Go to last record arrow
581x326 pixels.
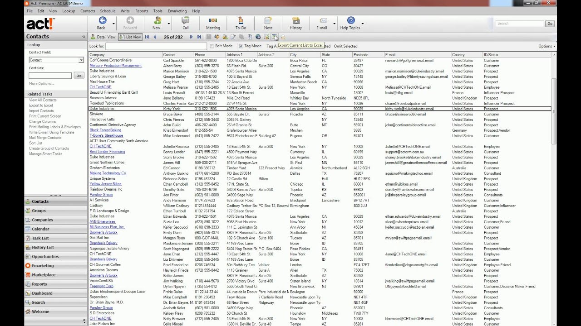(199, 37)
